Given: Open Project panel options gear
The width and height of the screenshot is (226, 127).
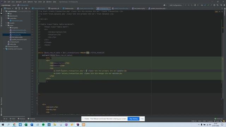Looking at the screenshot, I should pos(26,8).
